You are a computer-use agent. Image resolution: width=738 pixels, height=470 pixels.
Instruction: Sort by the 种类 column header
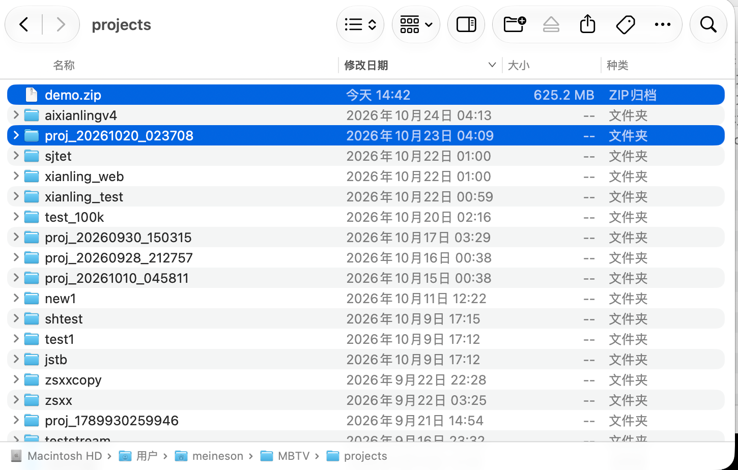(x=617, y=65)
